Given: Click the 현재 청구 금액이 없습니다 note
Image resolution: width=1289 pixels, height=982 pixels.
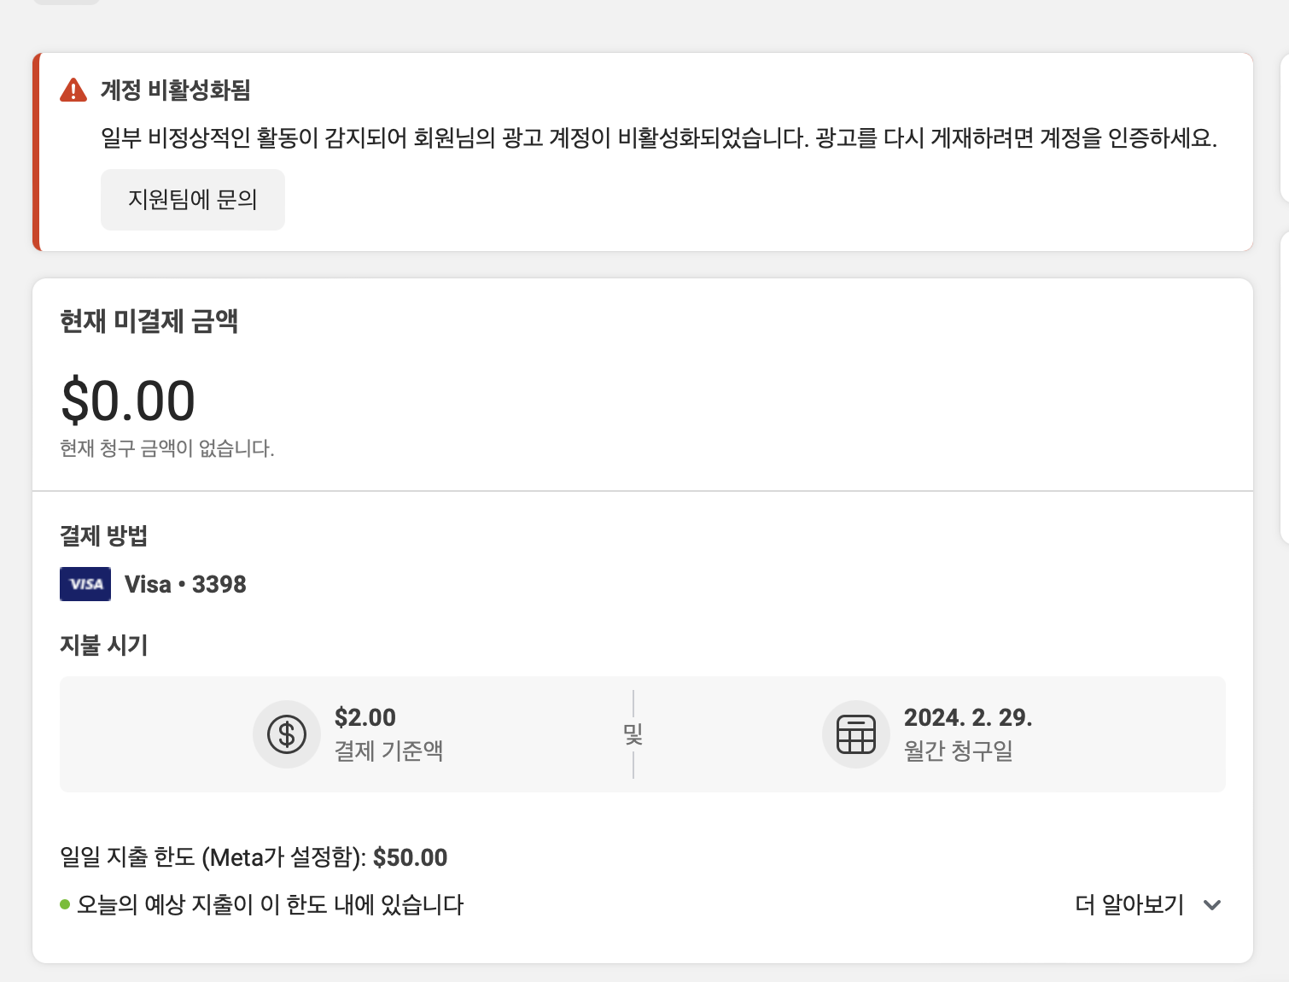Looking at the screenshot, I should (x=167, y=448).
